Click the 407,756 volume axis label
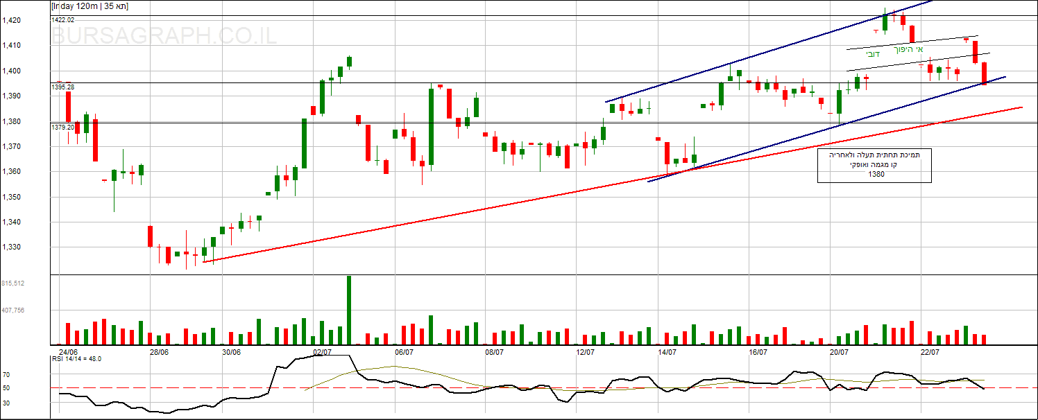 click(13, 310)
